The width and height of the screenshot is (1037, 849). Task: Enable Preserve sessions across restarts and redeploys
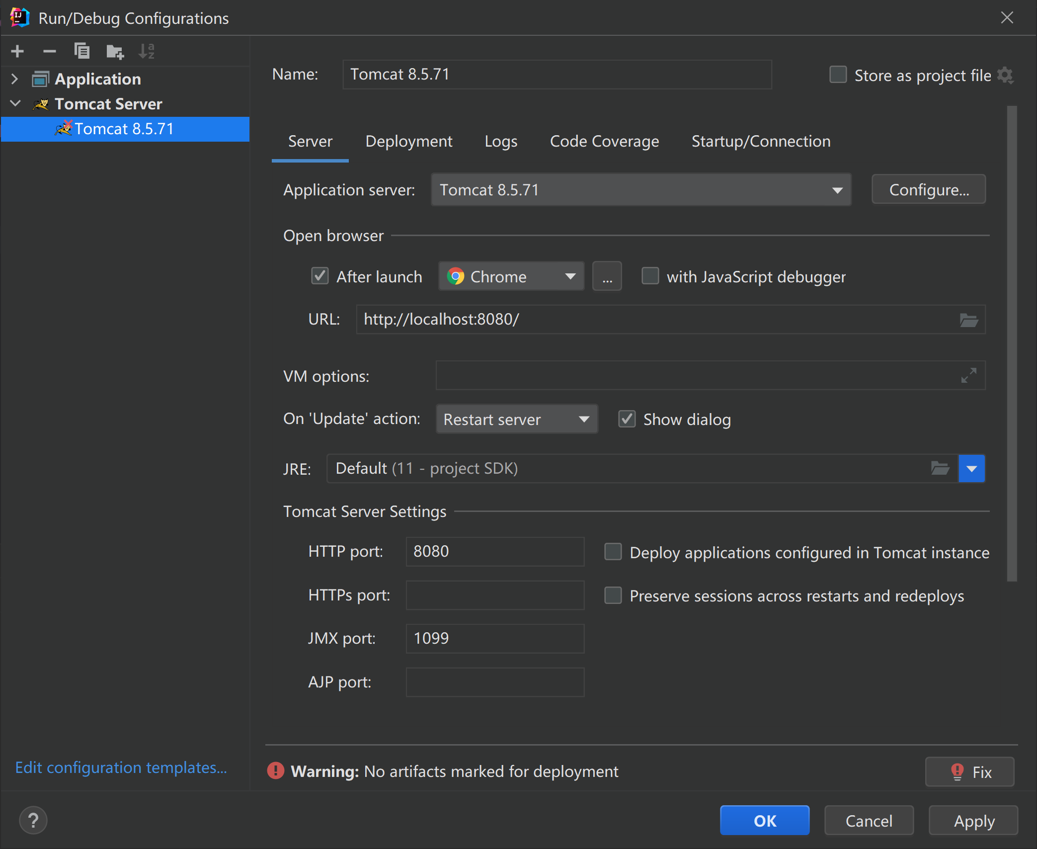[613, 595]
